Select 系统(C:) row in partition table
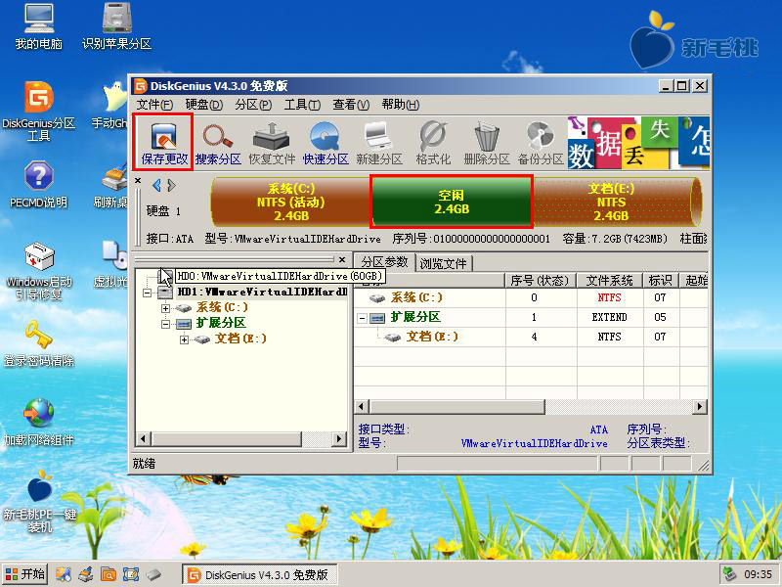 (531, 297)
